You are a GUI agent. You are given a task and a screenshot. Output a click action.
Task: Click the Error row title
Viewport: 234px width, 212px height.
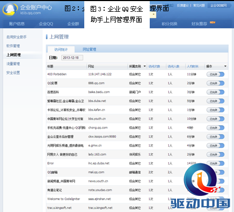50,163
